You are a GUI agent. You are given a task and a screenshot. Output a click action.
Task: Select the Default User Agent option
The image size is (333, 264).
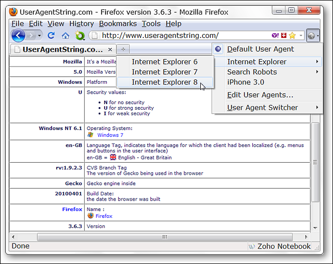(x=260, y=49)
